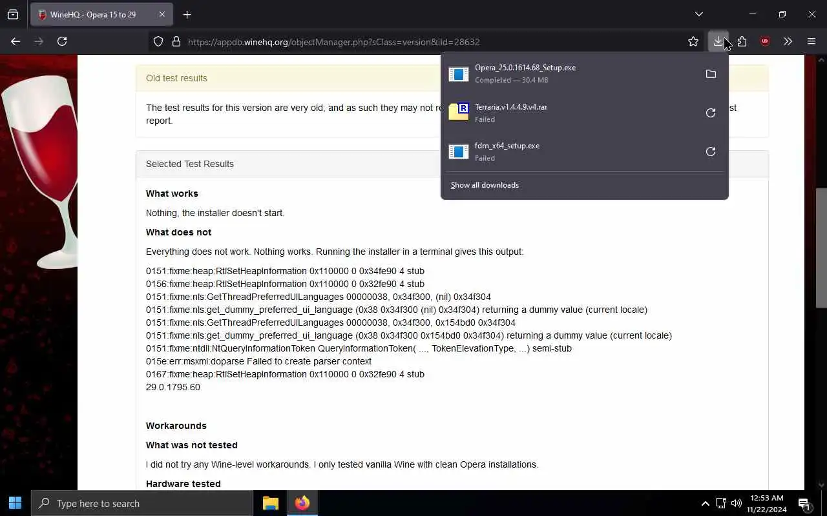Click the What works heading
Viewport: 827px width, 516px height.
tap(172, 193)
